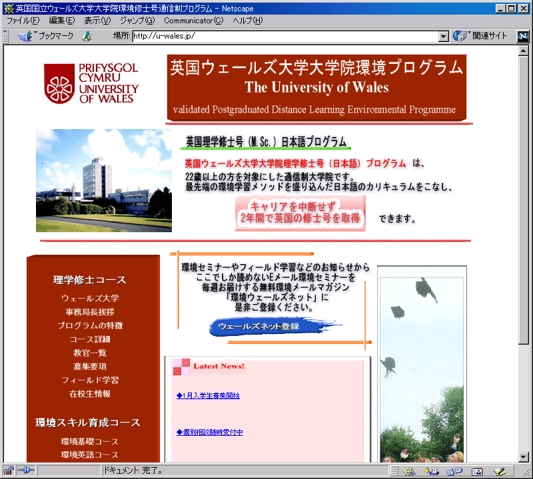Image resolution: width=533 pixels, height=479 pixels.
Task: Open the ファイル(F) menu
Action: click(x=23, y=21)
